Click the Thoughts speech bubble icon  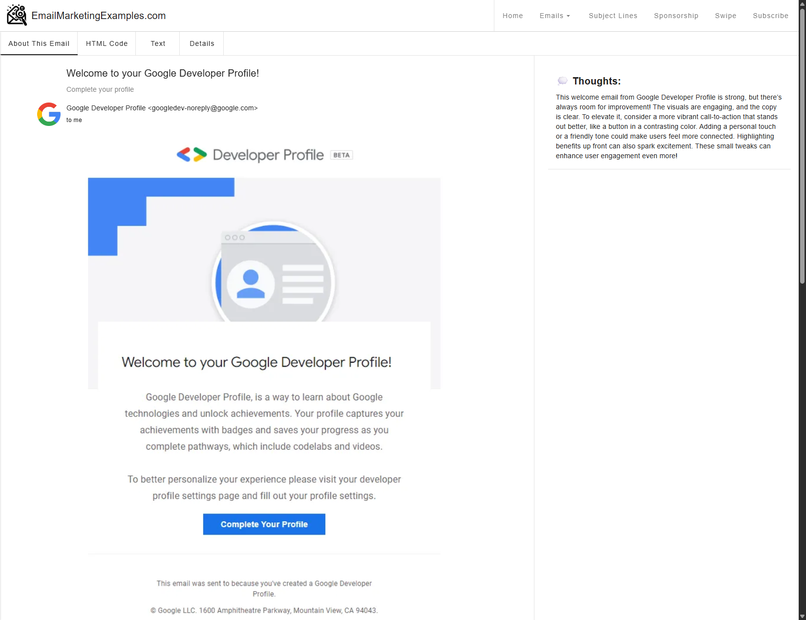pos(563,81)
